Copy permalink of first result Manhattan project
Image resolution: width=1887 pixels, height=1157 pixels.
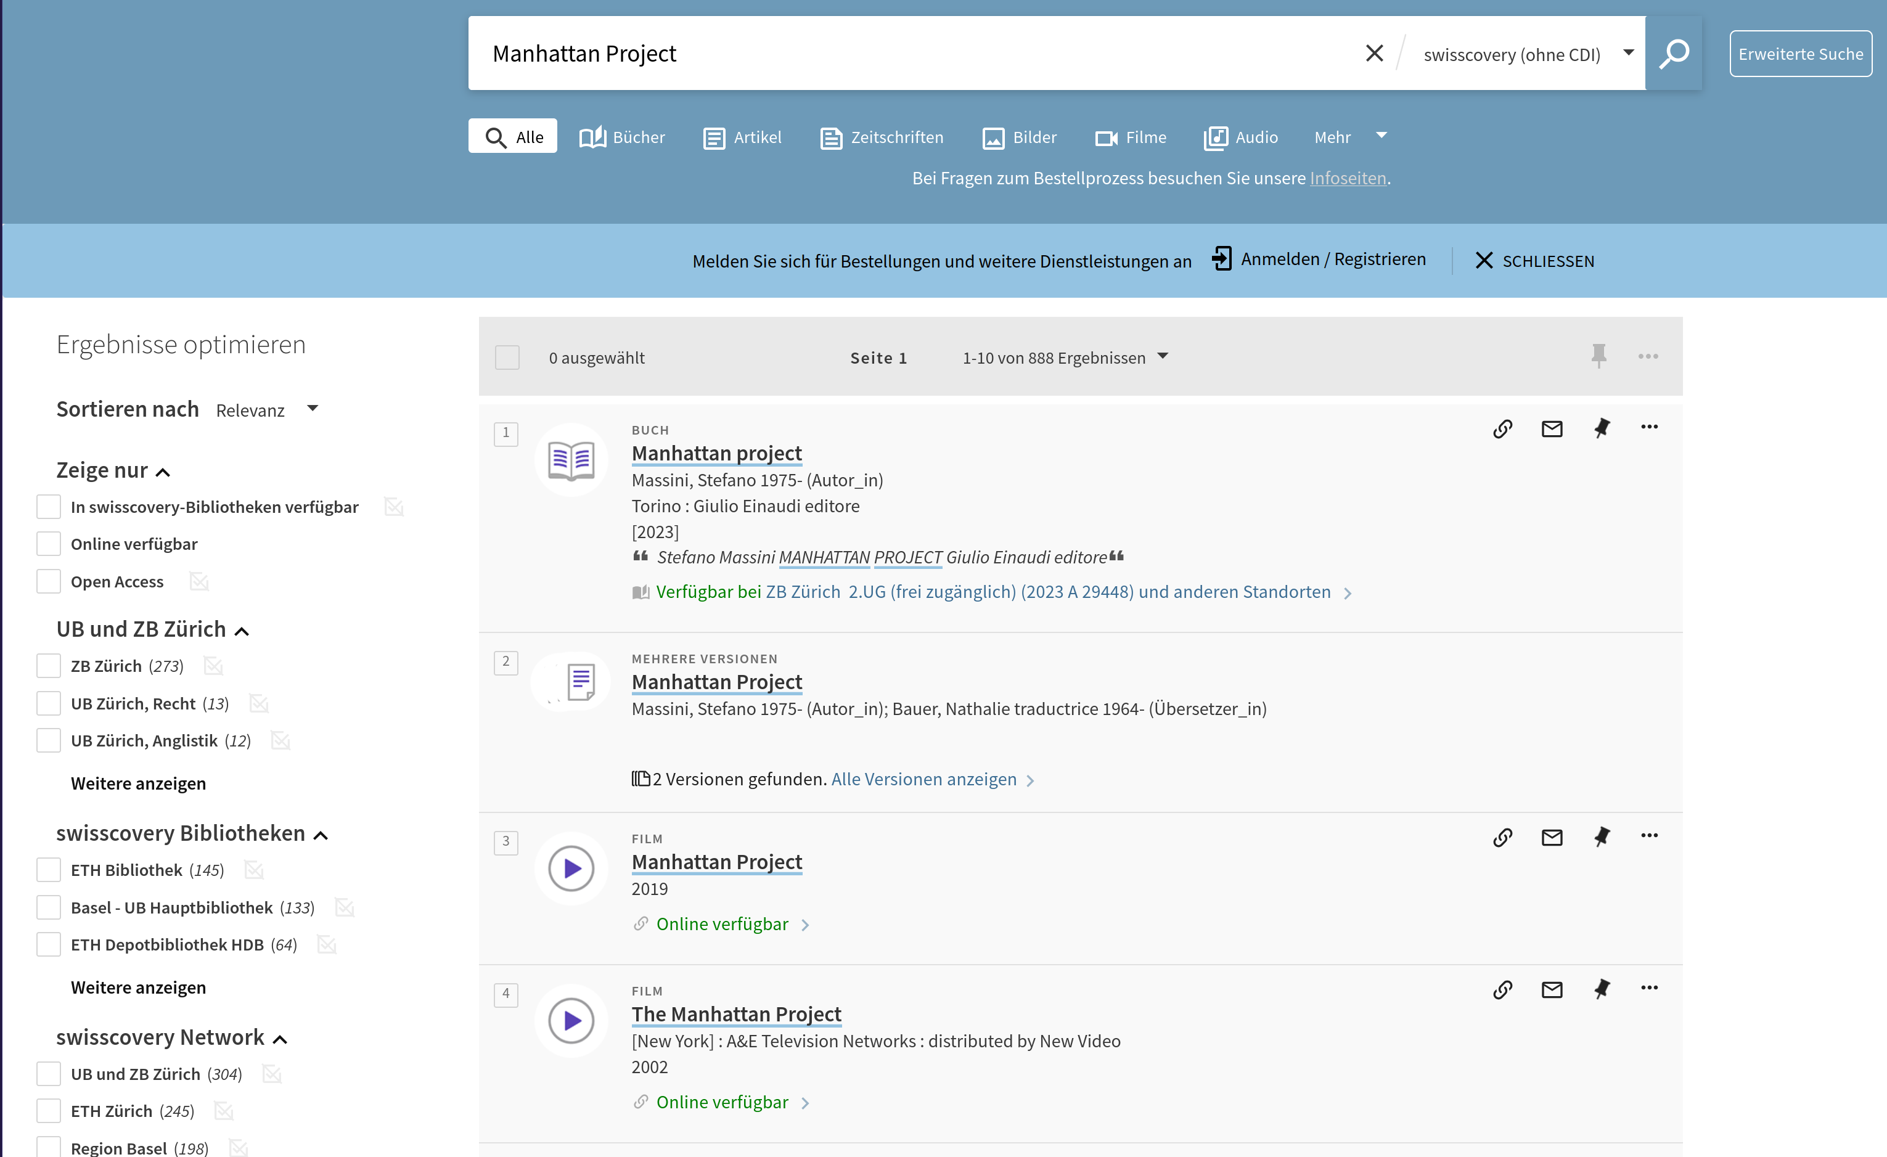coord(1502,428)
